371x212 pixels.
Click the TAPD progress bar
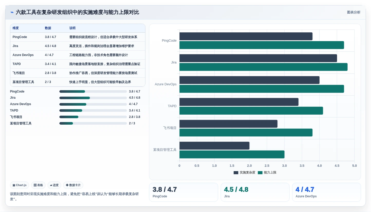click(93, 110)
